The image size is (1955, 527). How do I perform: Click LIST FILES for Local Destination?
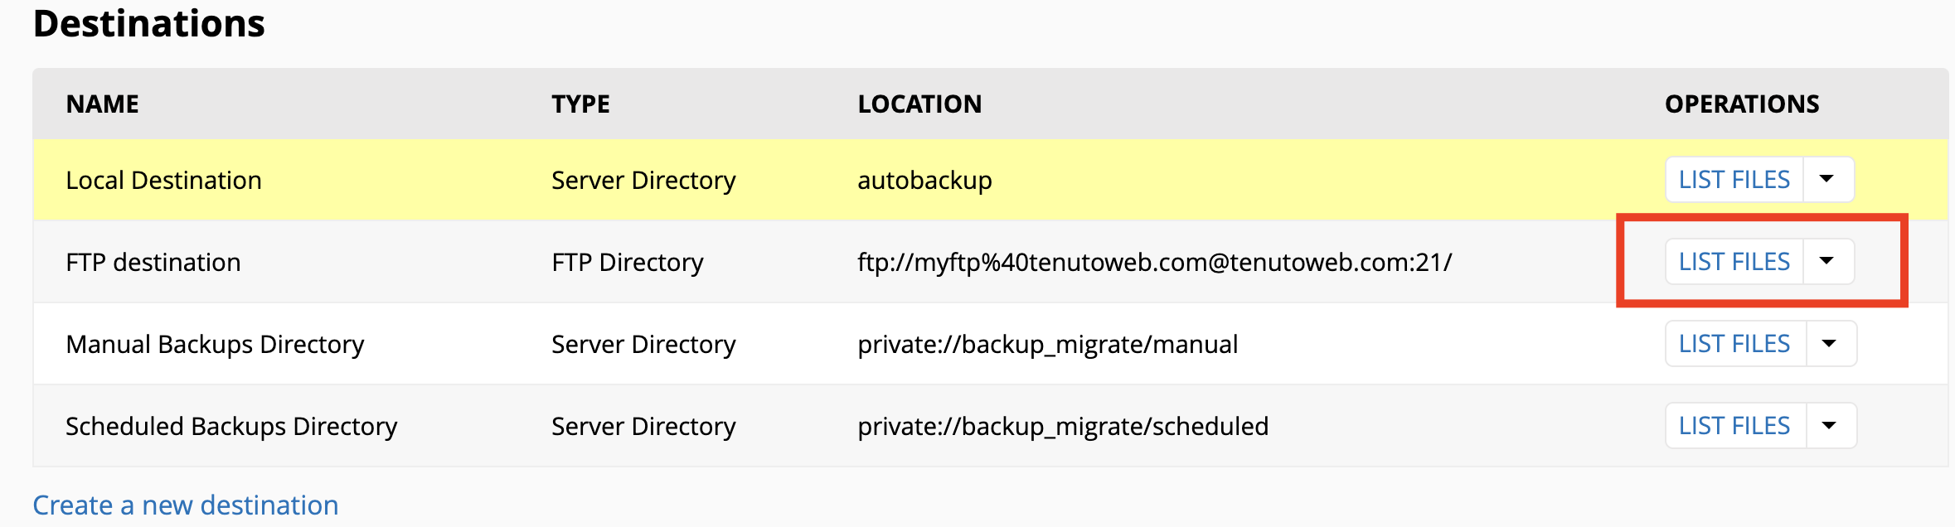point(1733,179)
